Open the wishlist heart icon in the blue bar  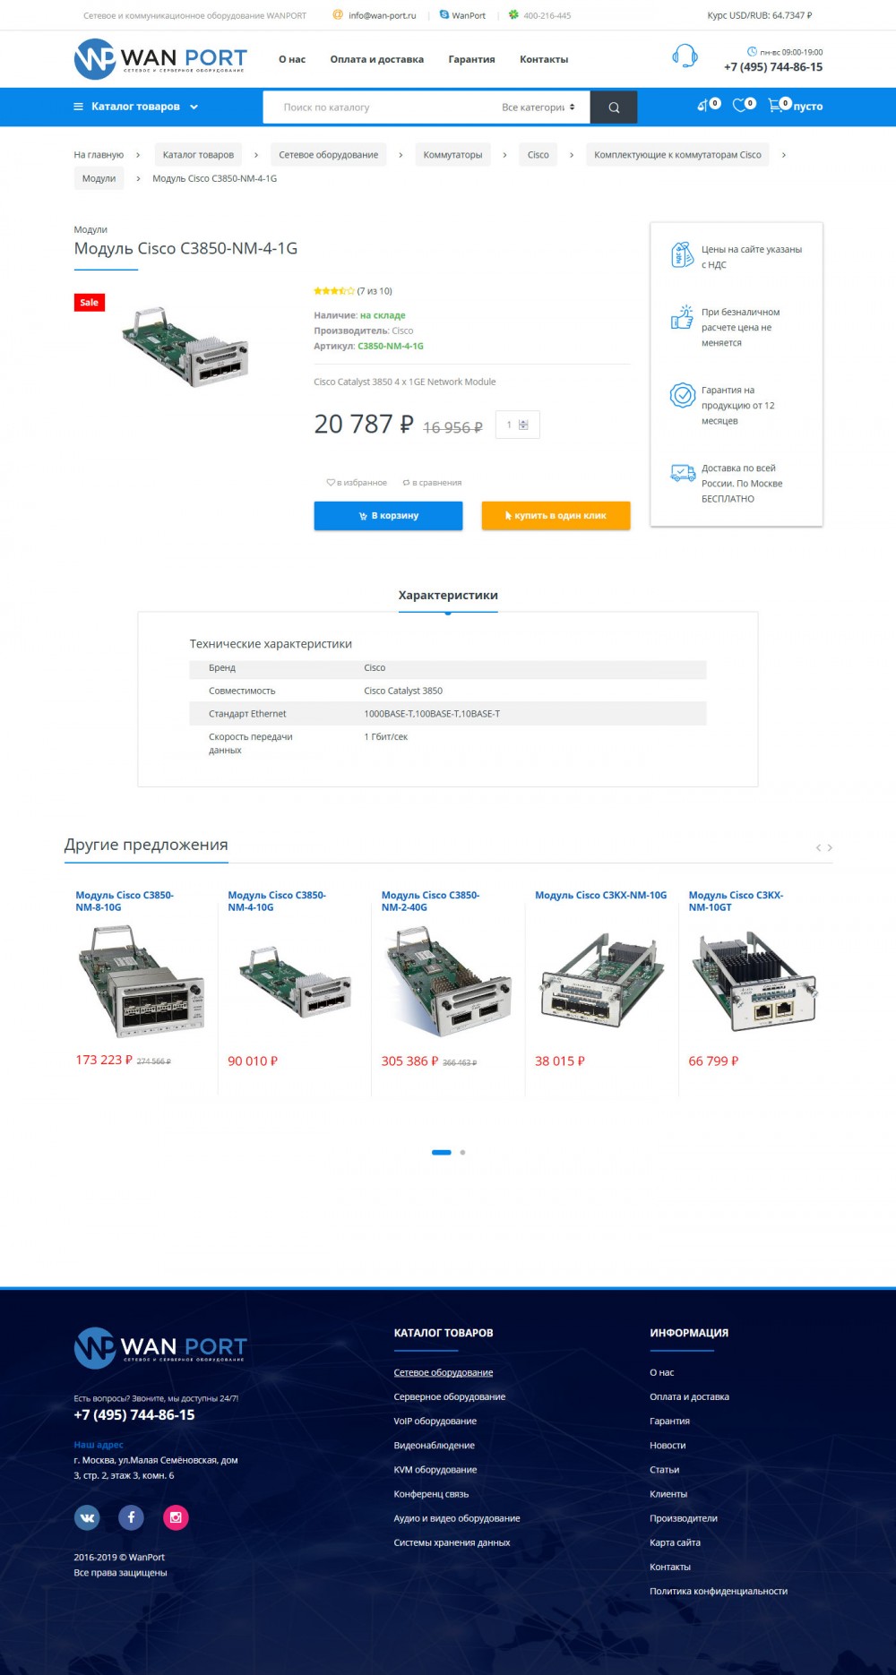click(739, 106)
